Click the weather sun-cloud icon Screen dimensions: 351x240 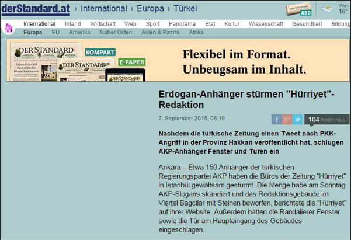(327, 9)
